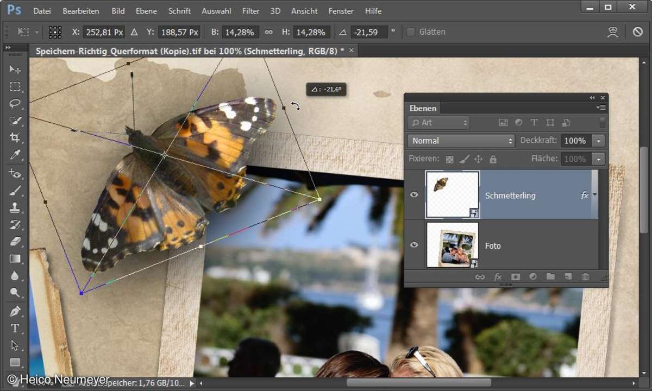652x391 pixels.
Task: Open the Fläche slider dropdown
Action: [x=599, y=159]
